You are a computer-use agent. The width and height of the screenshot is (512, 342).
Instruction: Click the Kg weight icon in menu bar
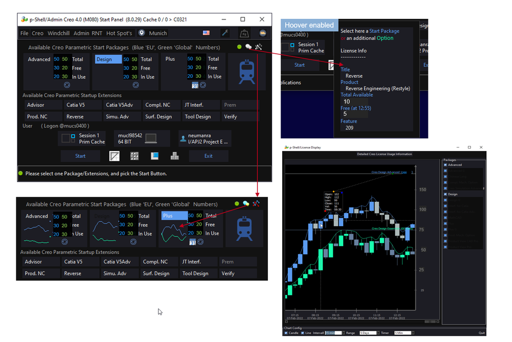coord(244,33)
